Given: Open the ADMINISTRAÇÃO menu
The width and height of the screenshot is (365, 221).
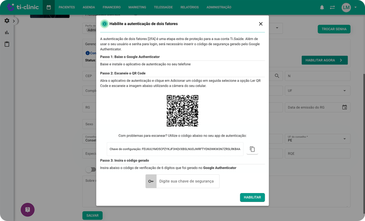Looking at the screenshot, I should tap(219, 7).
